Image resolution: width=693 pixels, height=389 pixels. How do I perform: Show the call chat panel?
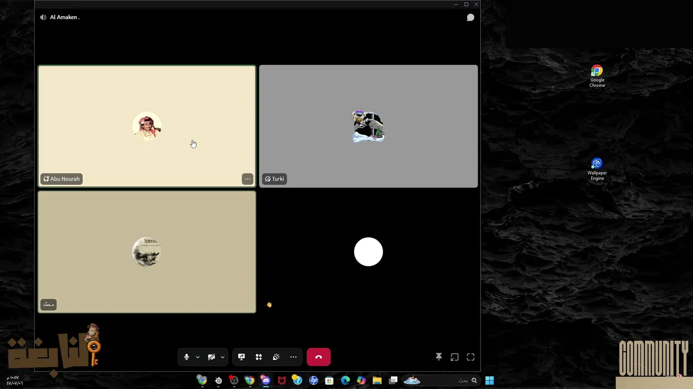[x=470, y=17]
